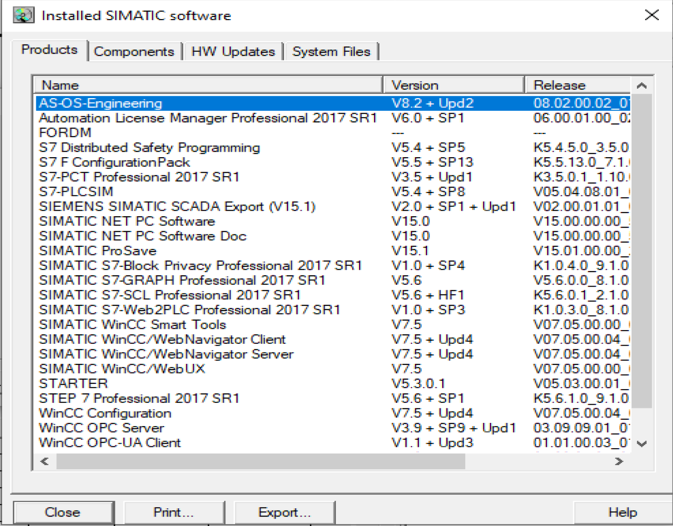Click the Release column header
The height and width of the screenshot is (526, 673).
click(578, 85)
